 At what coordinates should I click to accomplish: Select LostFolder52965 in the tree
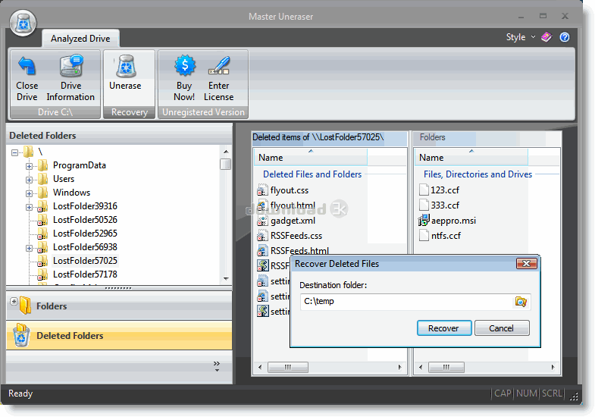coord(85,234)
